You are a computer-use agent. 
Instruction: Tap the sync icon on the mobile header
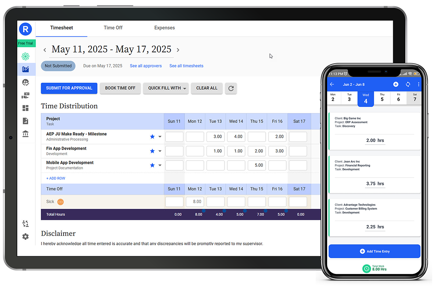[x=408, y=84]
